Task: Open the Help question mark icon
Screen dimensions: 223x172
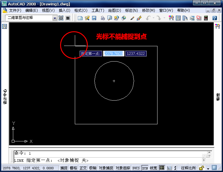Action: [x=215, y=18]
